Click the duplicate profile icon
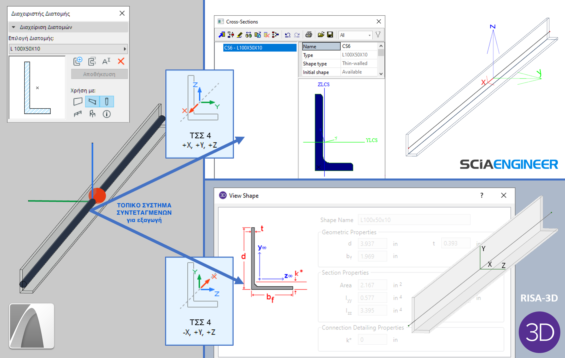Viewport: 565px width, 358px height. [x=92, y=61]
